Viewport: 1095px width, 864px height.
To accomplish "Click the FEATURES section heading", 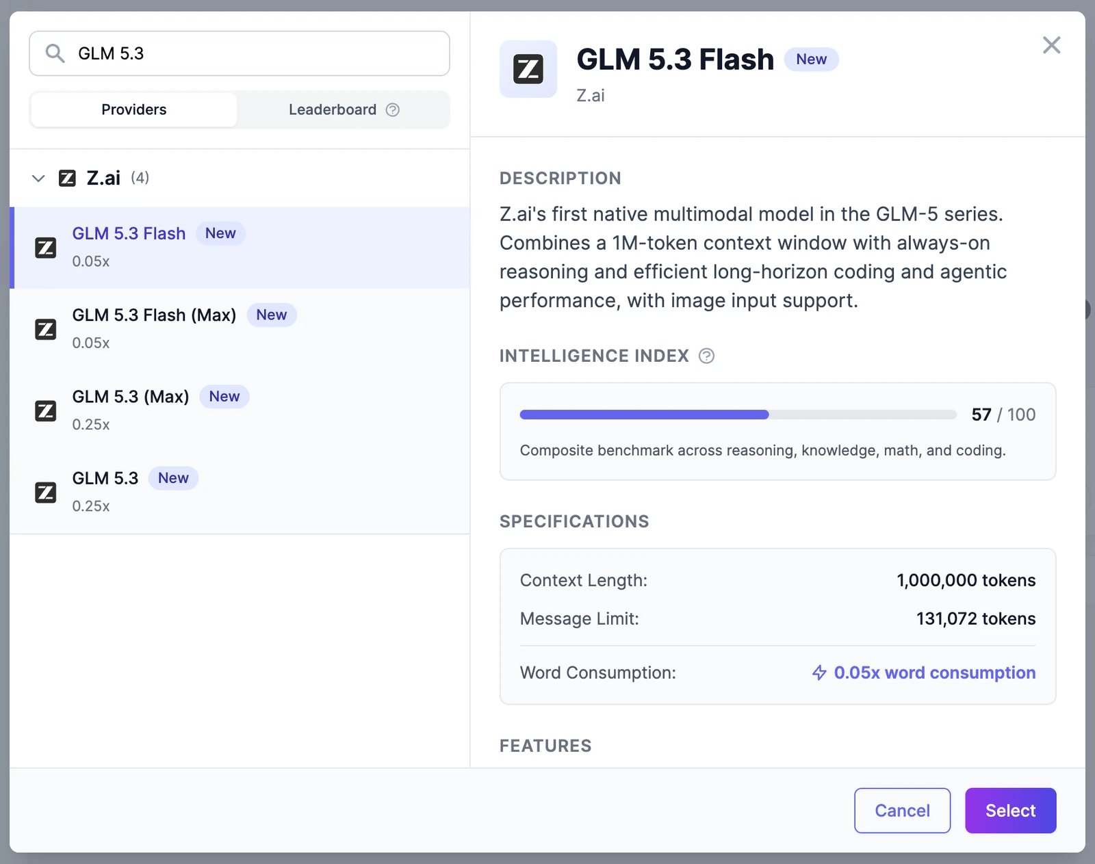I will [545, 746].
